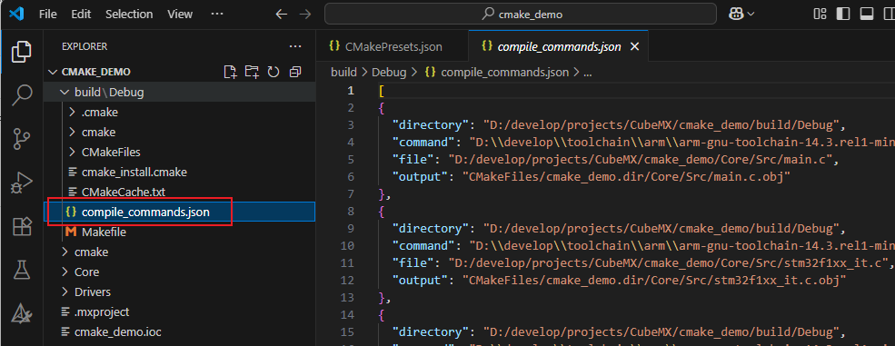The width and height of the screenshot is (895, 346).
Task: Click line number 1 in the gutter
Action: coord(351,91)
